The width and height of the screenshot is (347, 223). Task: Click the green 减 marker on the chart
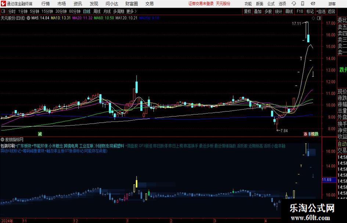point(40,134)
